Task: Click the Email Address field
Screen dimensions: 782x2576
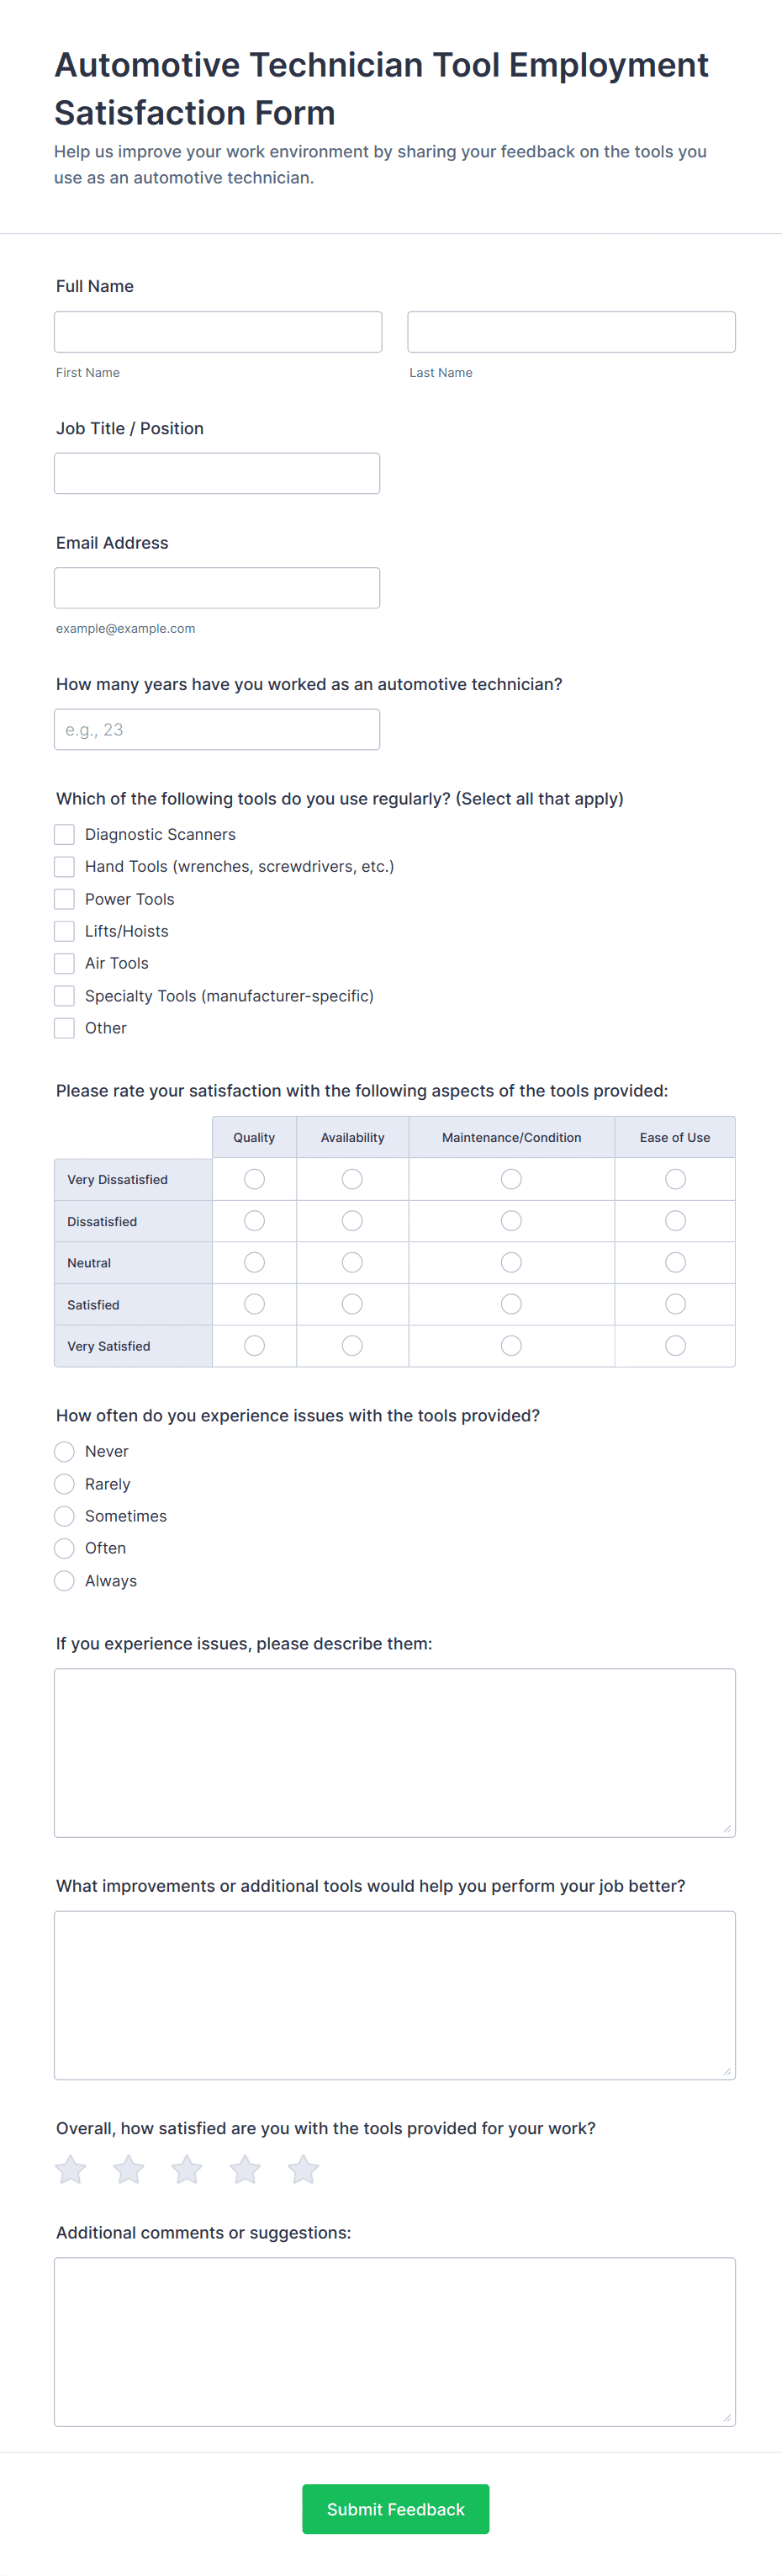Action: (x=217, y=588)
